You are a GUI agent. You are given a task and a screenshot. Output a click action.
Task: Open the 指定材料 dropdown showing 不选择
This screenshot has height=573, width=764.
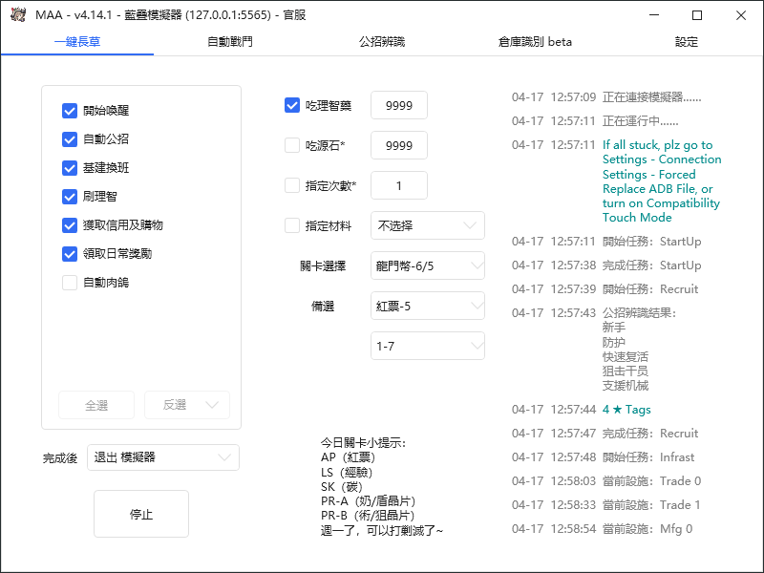pyautogui.click(x=428, y=225)
